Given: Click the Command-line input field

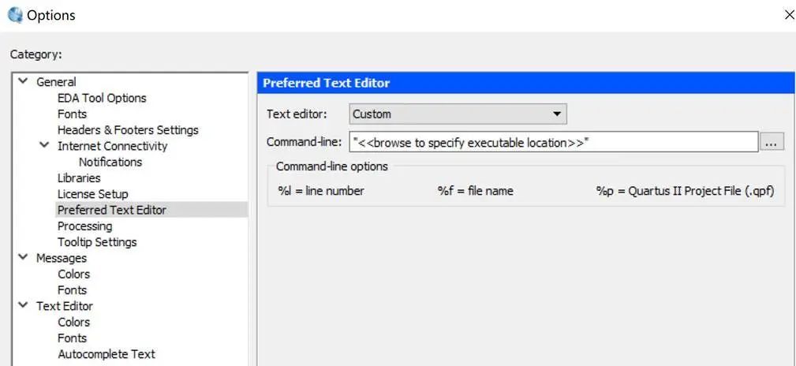Looking at the screenshot, I should [553, 143].
